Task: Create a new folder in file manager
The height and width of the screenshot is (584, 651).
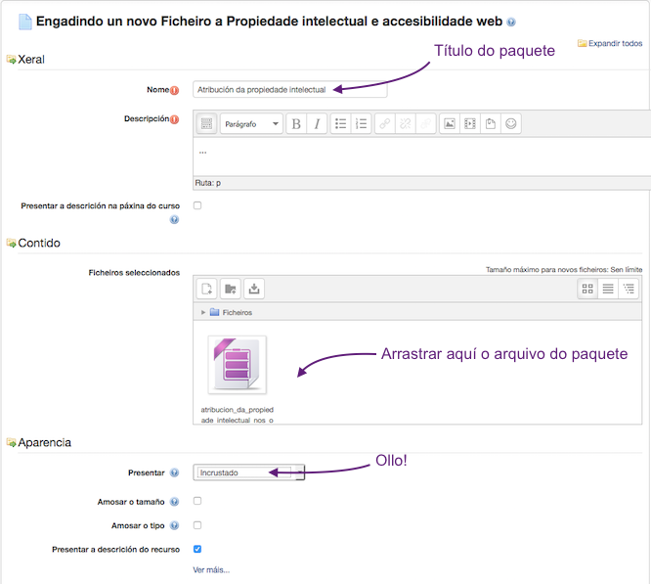Action: pos(231,289)
